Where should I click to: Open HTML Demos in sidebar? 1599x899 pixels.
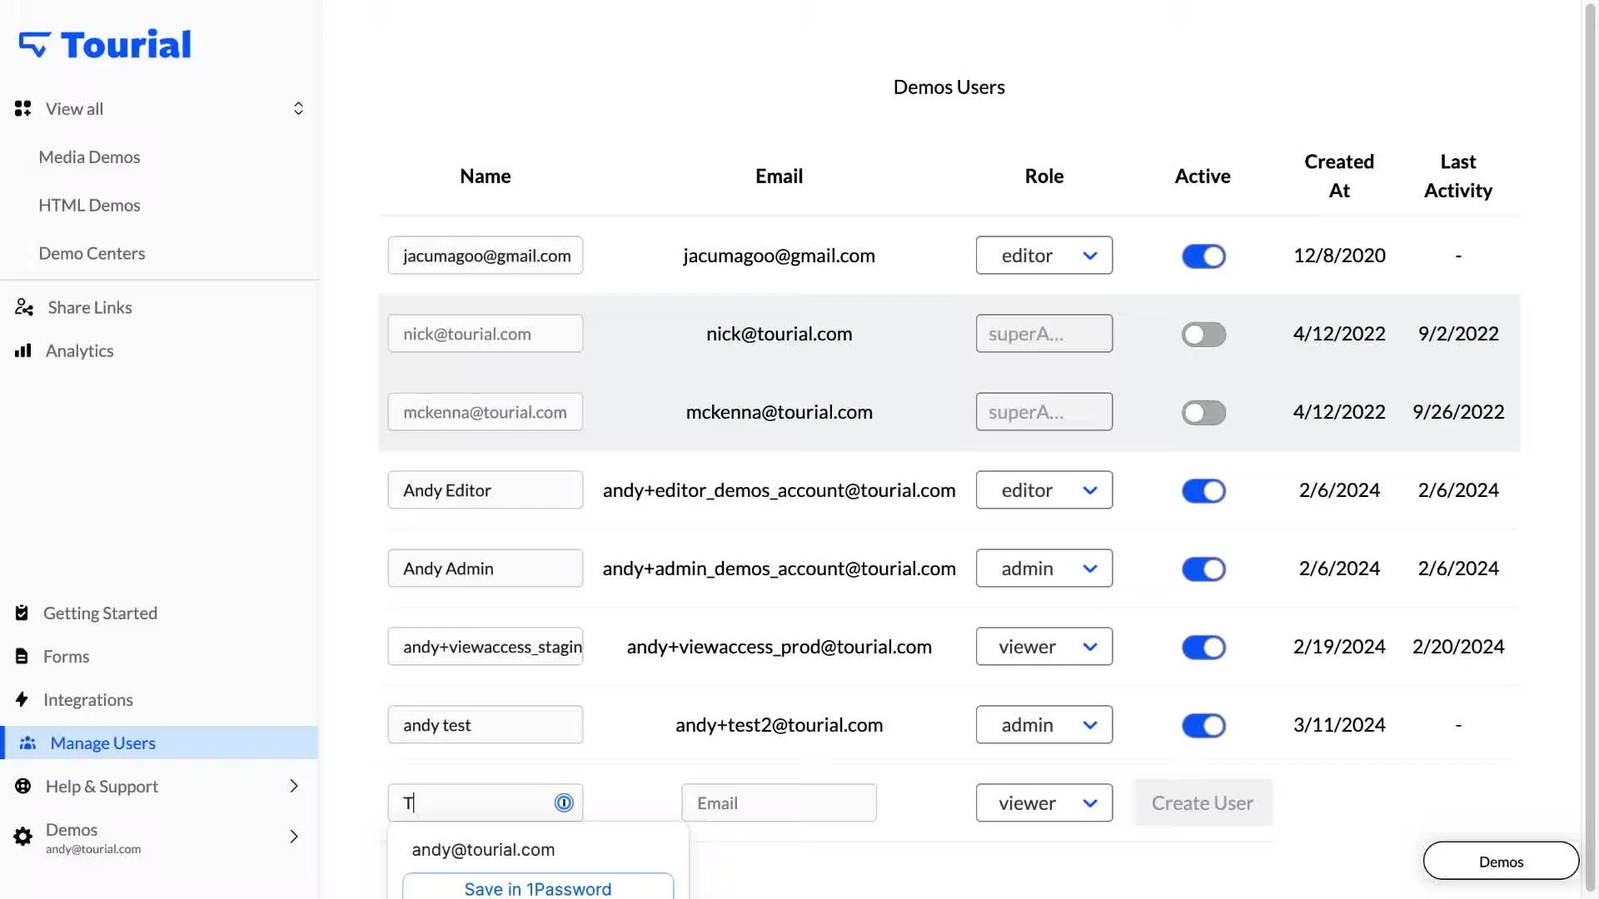89,205
